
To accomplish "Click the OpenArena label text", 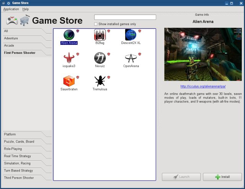I will point(131,66).
